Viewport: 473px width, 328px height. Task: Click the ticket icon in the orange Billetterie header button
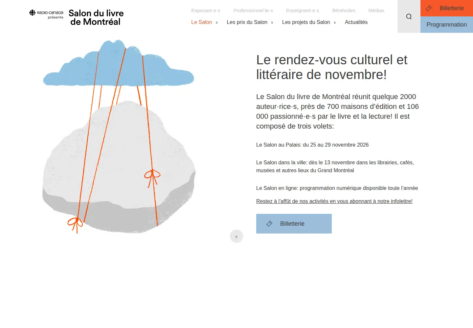click(429, 8)
